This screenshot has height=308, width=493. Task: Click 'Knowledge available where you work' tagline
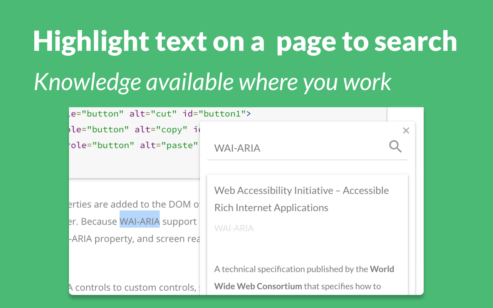[213, 82]
